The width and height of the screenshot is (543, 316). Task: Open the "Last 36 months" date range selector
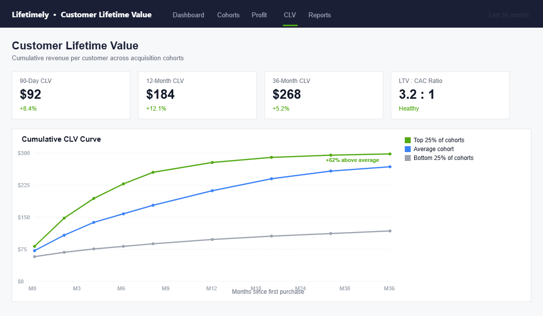click(x=508, y=15)
